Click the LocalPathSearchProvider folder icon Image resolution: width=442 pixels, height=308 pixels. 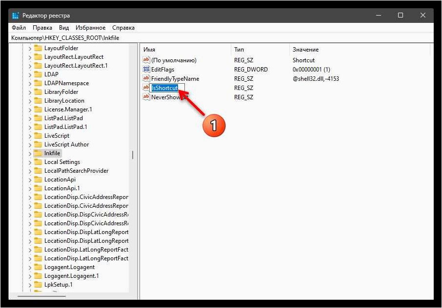click(x=38, y=171)
